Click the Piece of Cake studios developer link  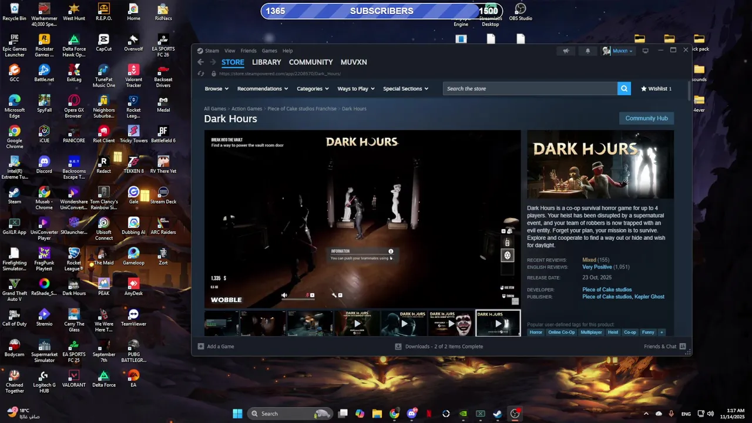coord(607,290)
